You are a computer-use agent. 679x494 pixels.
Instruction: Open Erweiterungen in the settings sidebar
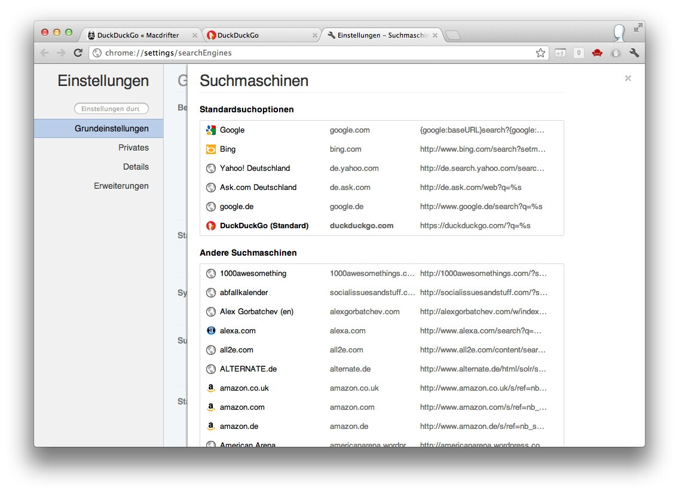[121, 186]
